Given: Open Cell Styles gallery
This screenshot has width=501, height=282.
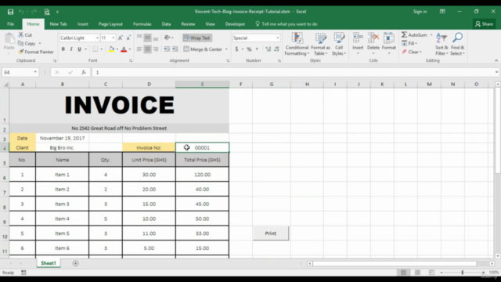Looking at the screenshot, I should pos(339,44).
